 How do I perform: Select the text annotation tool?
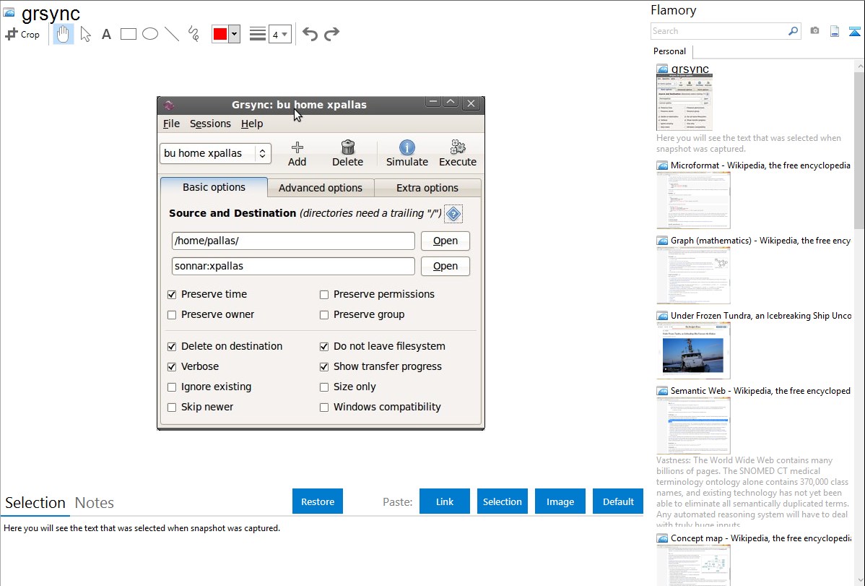(x=106, y=35)
